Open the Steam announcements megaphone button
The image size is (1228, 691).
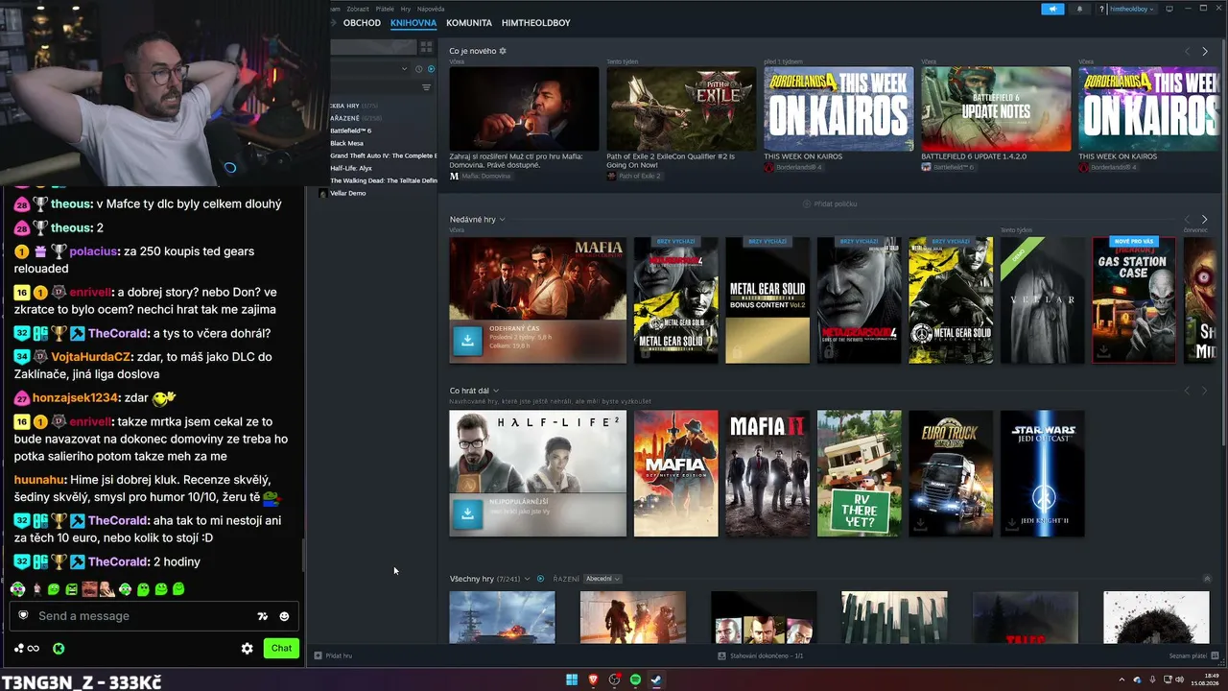pyautogui.click(x=1052, y=9)
